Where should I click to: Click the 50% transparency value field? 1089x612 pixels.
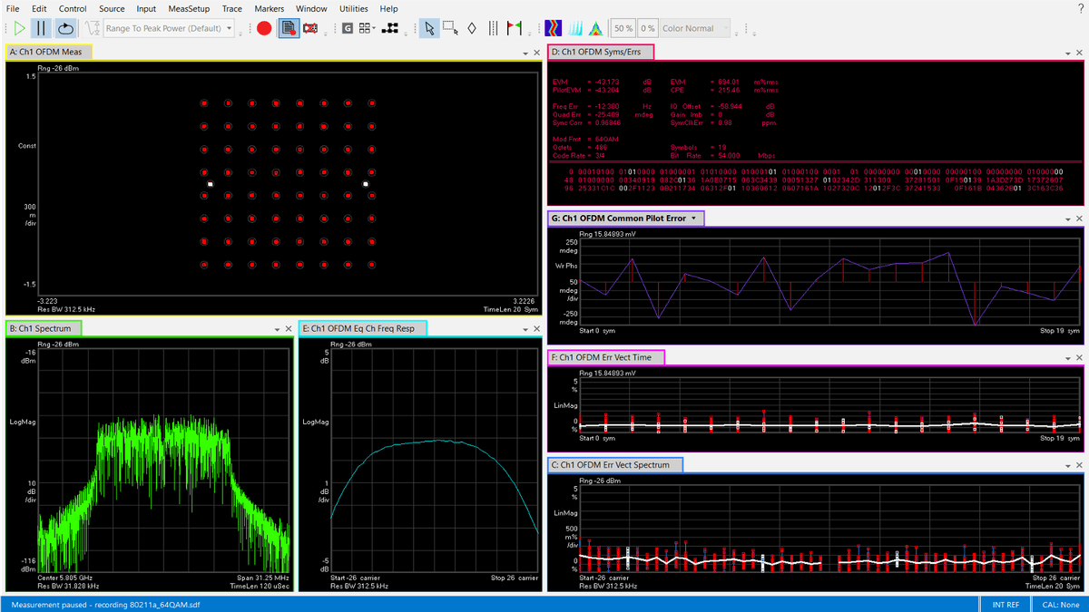pos(623,28)
